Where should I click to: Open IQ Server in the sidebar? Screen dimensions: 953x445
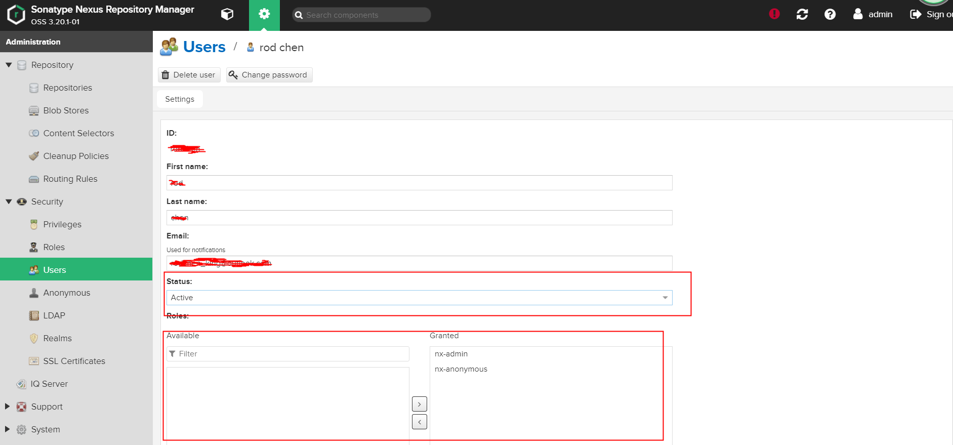[x=76, y=384]
